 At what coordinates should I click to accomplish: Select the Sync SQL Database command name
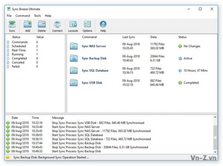click(95, 71)
